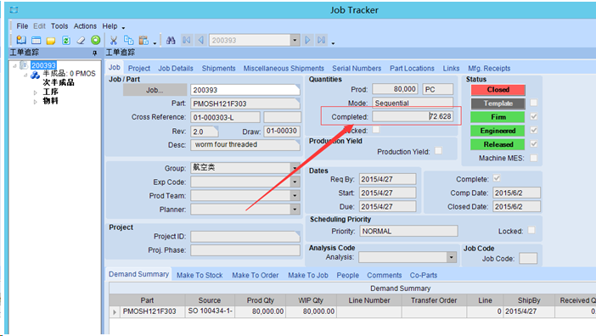
Task: Open the Make To Order tab
Action: coord(255,275)
